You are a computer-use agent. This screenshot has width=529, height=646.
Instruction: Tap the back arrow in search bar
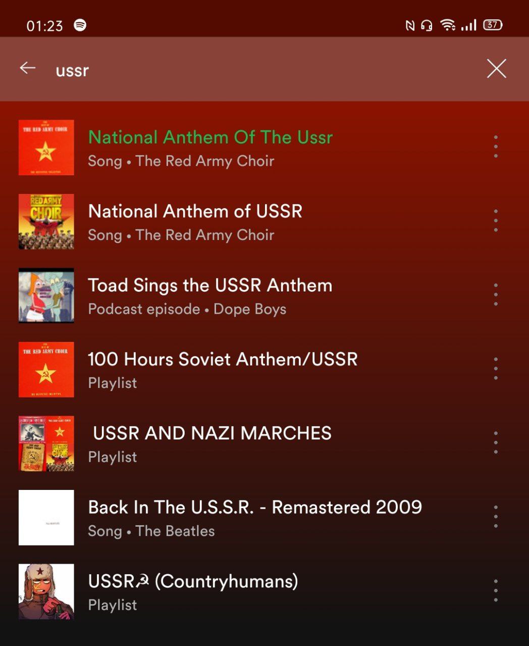[28, 68]
